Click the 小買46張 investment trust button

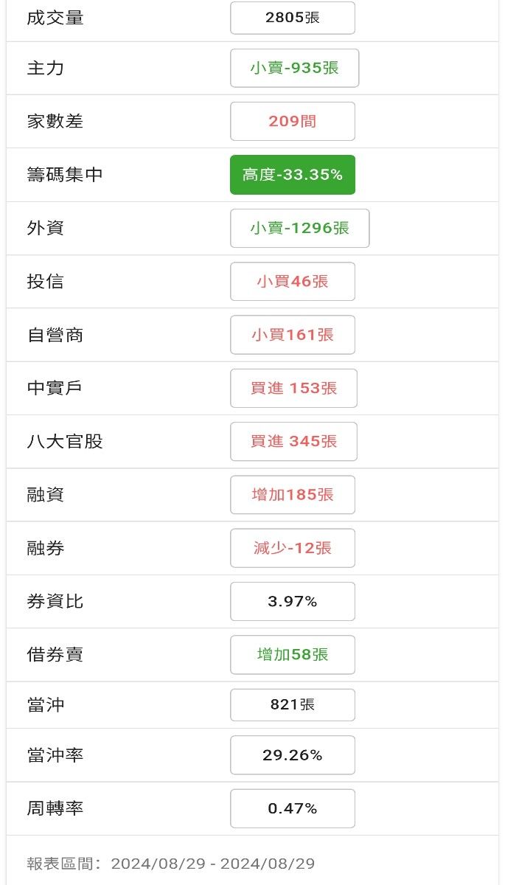coord(292,281)
